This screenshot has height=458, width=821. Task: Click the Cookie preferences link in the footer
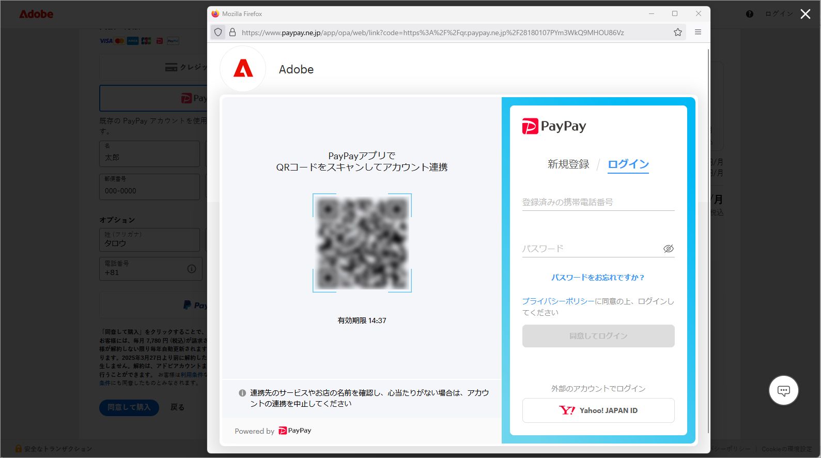787,449
